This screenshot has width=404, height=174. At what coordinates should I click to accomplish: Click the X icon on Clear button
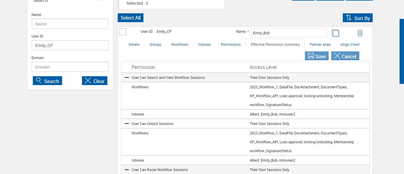point(88,81)
